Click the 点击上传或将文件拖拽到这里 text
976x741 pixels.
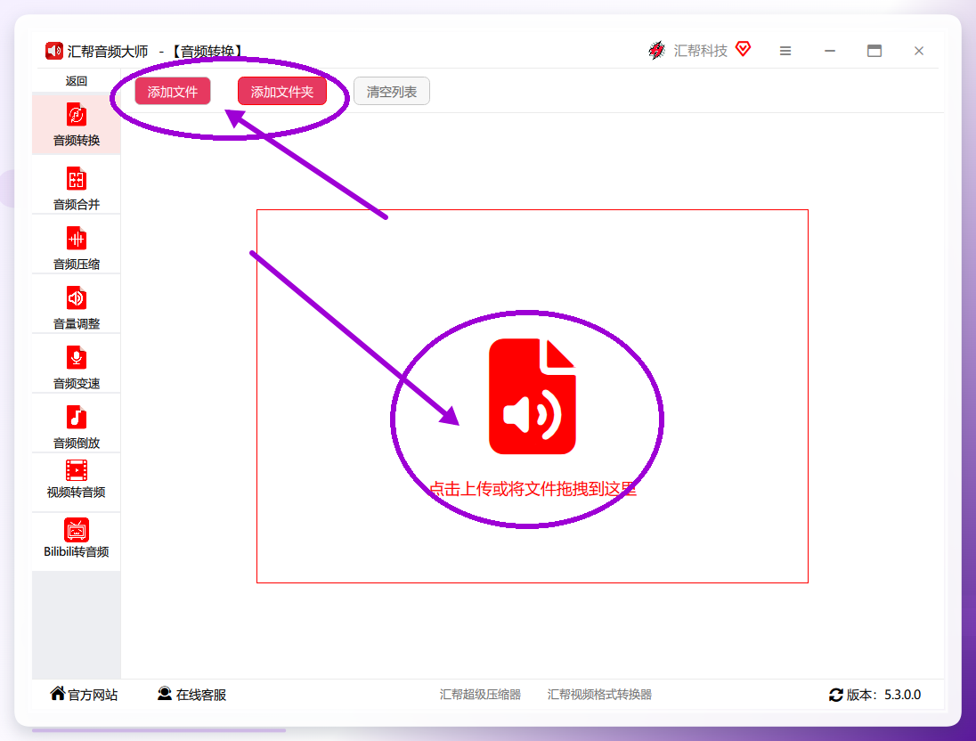point(533,489)
